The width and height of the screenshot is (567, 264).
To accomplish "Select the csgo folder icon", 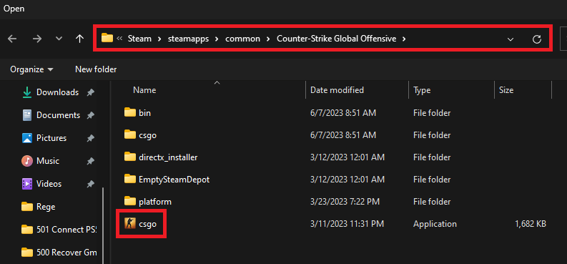I will pos(130,135).
